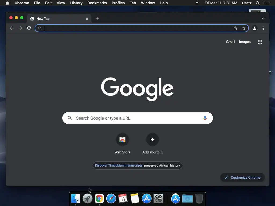The height and width of the screenshot is (206, 275).
Task: Open the Help menu
Action: tap(164, 3)
